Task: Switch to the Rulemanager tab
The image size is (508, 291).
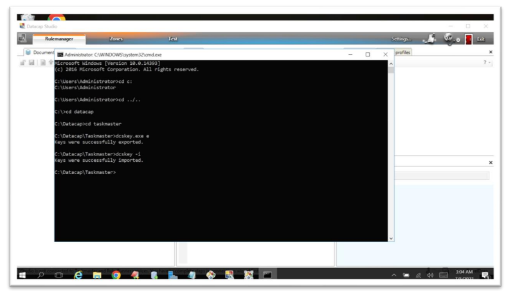Action: click(x=59, y=39)
